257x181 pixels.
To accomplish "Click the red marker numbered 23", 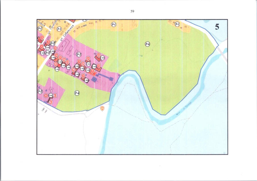I will coord(67,62).
